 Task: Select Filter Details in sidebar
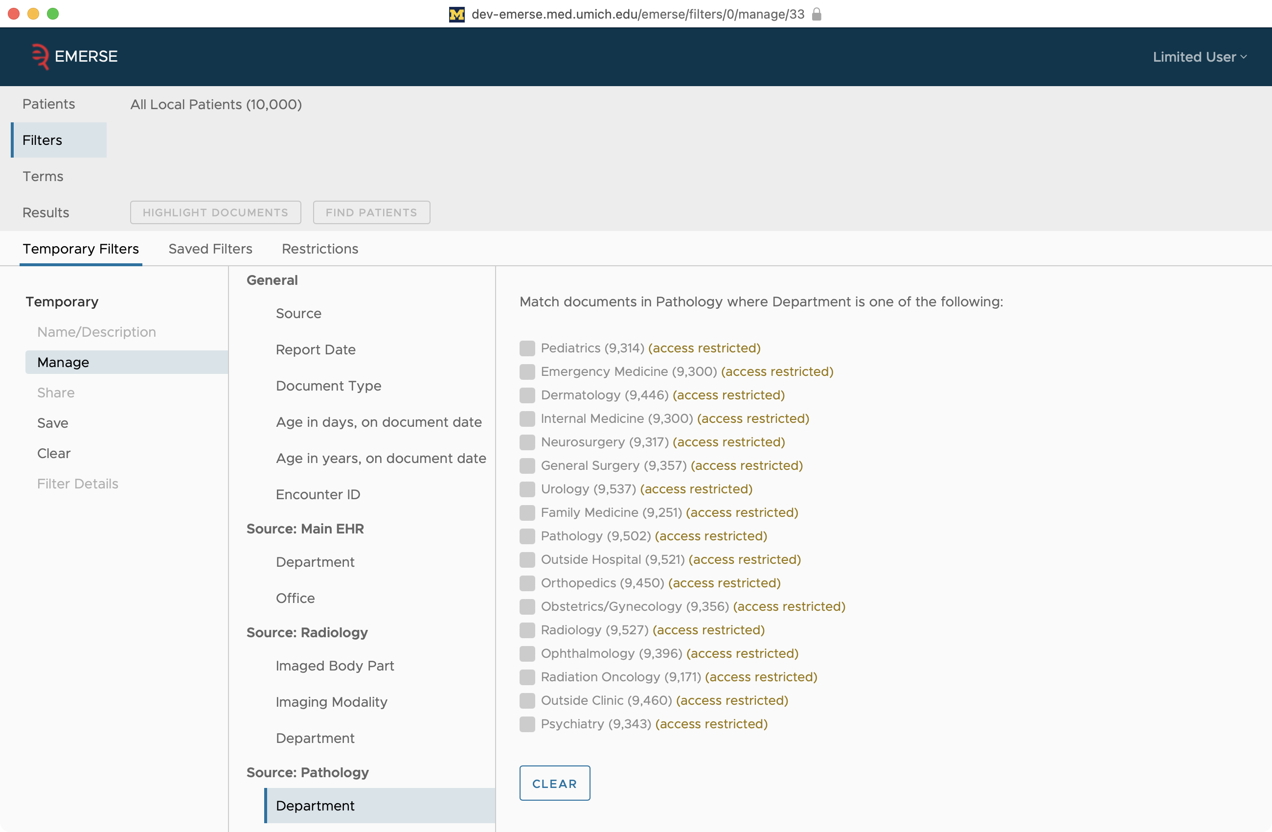[77, 484]
